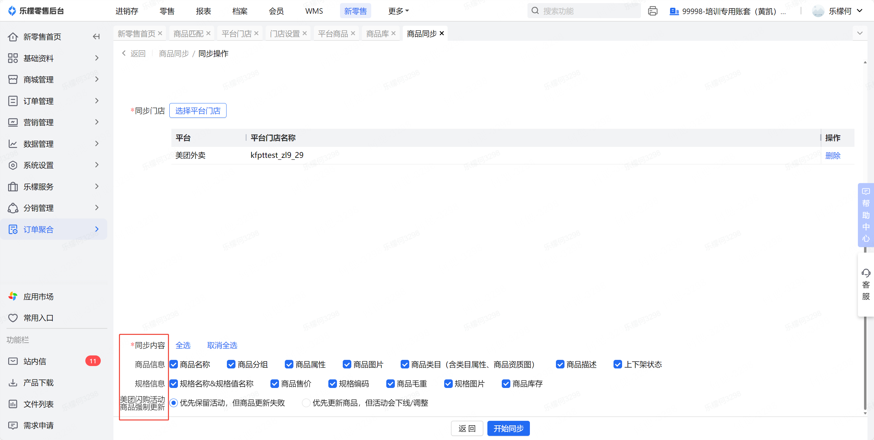Click the printer icon in top bar
The height and width of the screenshot is (440, 874).
[653, 11]
